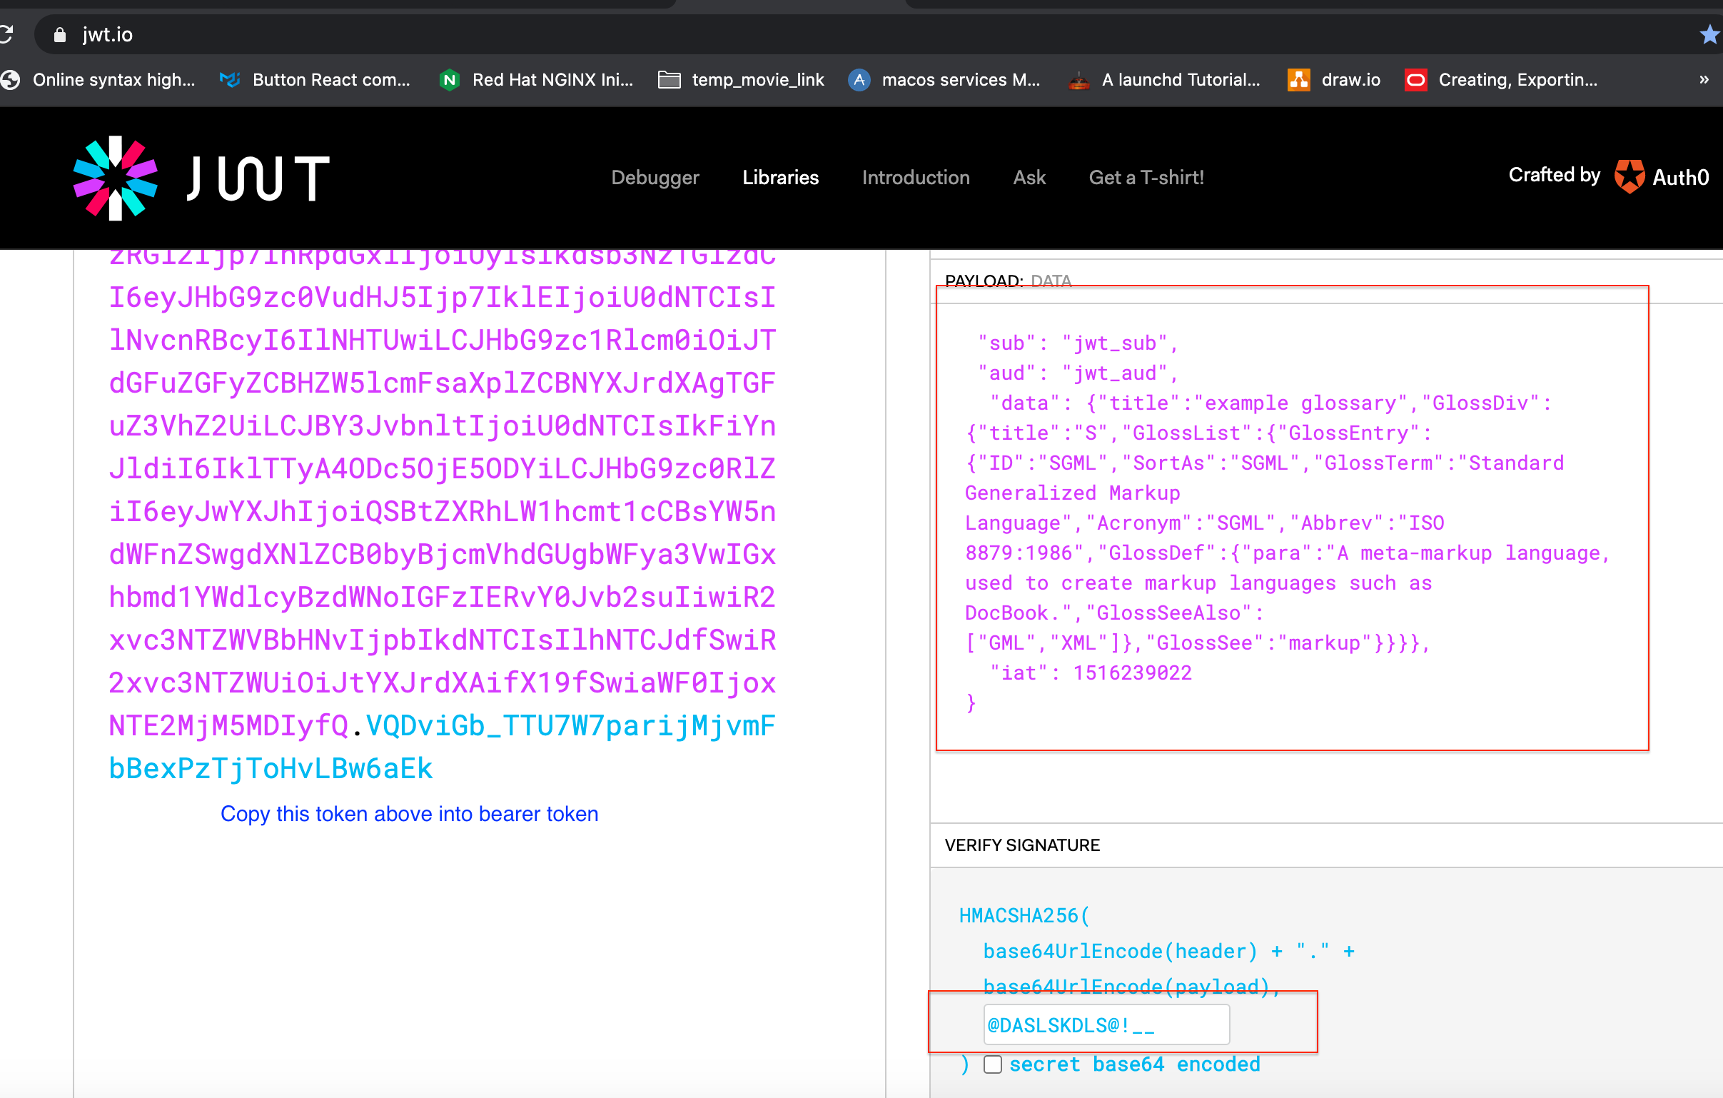Click the Oracle icon for Creating Exporting bookmark

(x=1416, y=79)
